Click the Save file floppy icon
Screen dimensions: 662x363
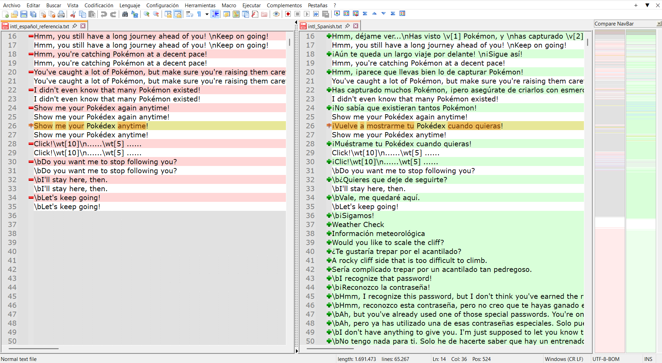24,14
